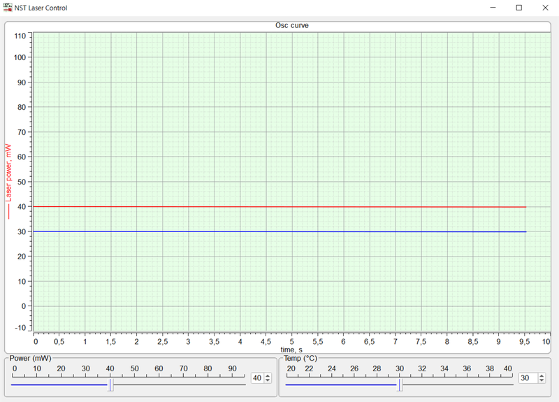Click the 'Laser power, mW' axis label
559x402 pixels.
pyautogui.click(x=8, y=173)
